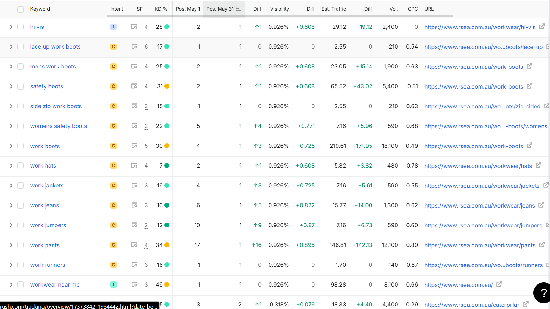This screenshot has width=550, height=309.
Task: Open SERP features icon for work pants
Action: (x=135, y=245)
